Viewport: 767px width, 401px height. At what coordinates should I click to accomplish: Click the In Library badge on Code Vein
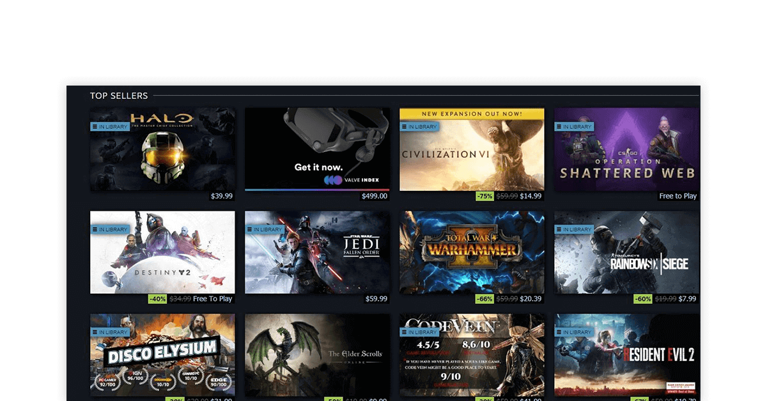click(419, 332)
